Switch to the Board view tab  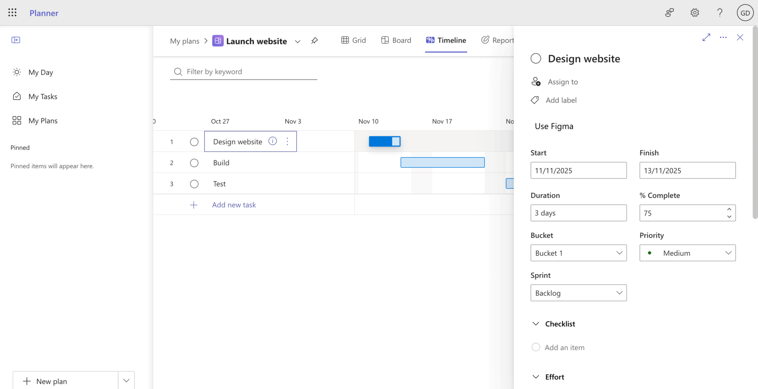[x=396, y=40]
